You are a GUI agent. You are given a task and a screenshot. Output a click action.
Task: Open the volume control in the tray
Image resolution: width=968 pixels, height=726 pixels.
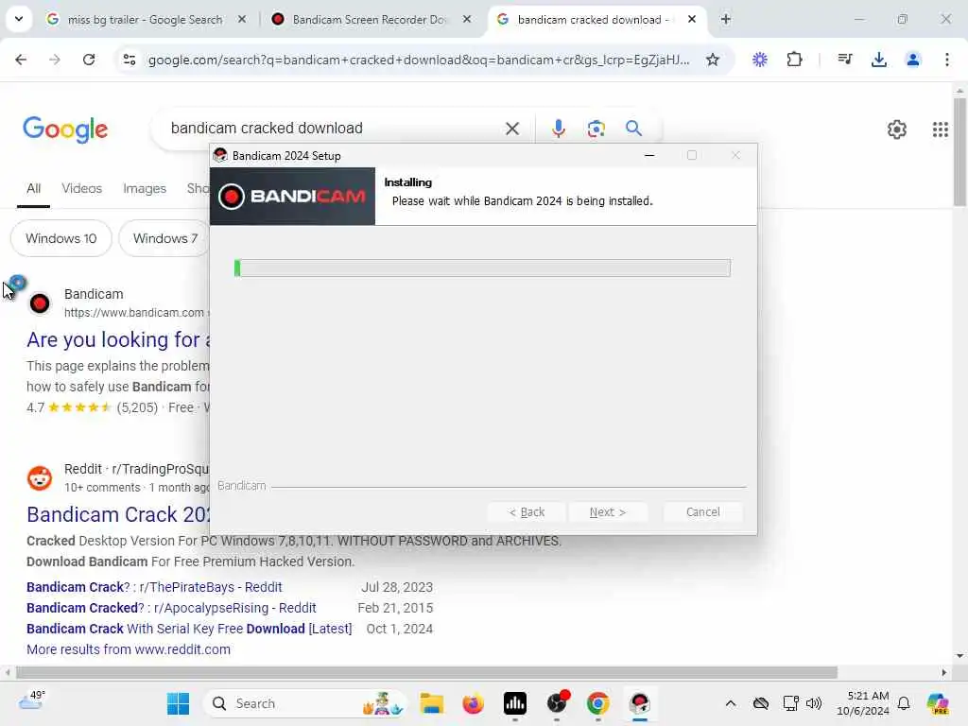point(814,703)
